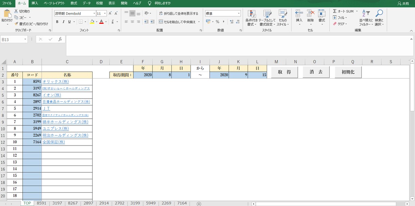
Task: Toggle Underline formatting
Action: (x=69, y=22)
